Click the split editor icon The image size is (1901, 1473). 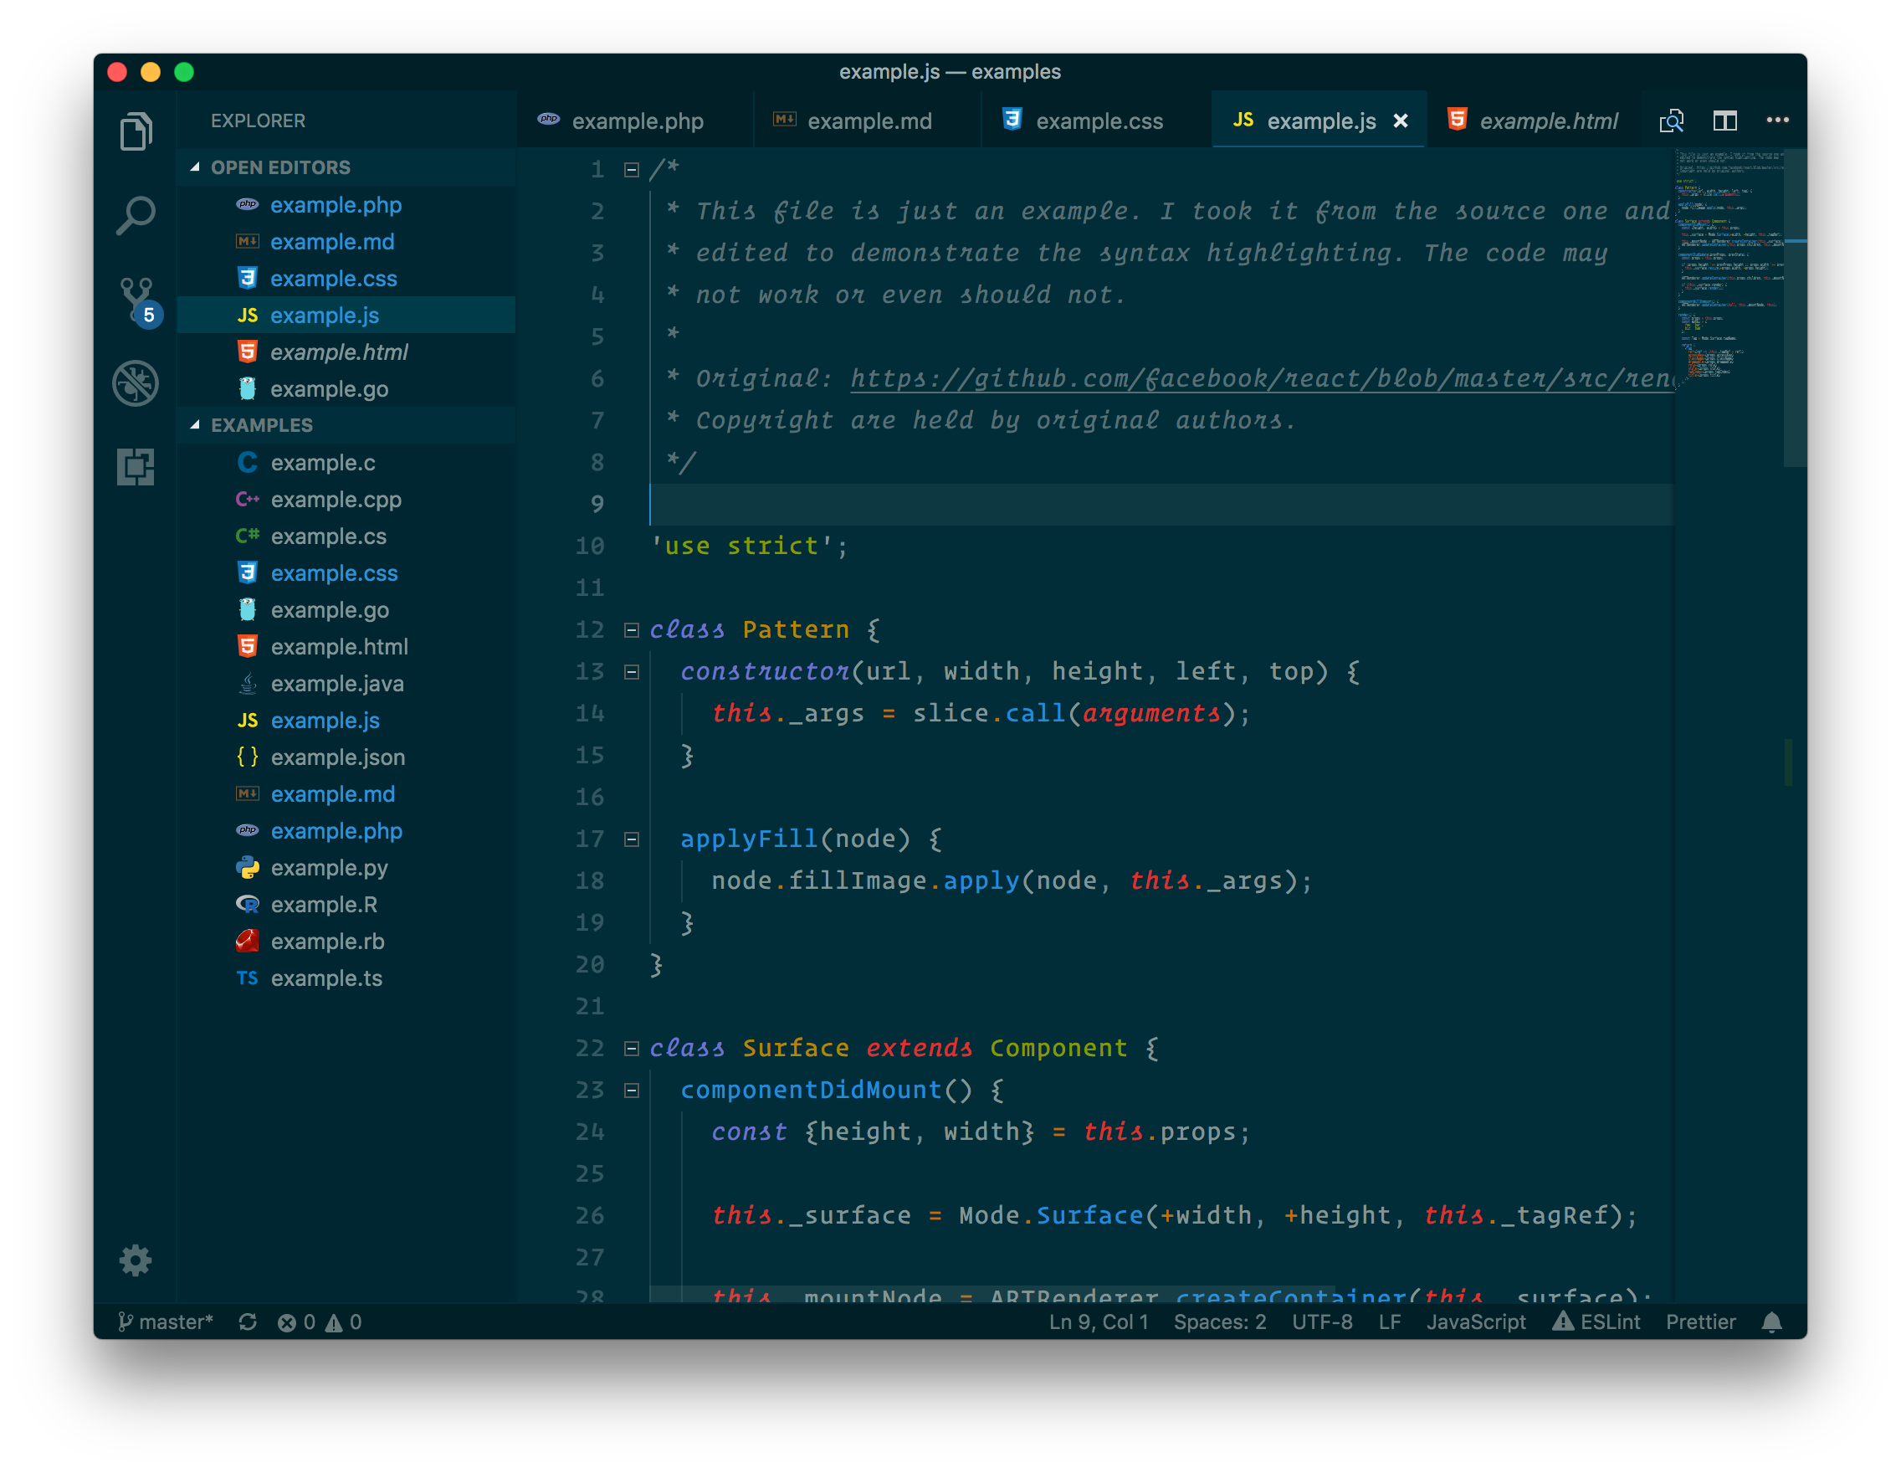[1724, 121]
